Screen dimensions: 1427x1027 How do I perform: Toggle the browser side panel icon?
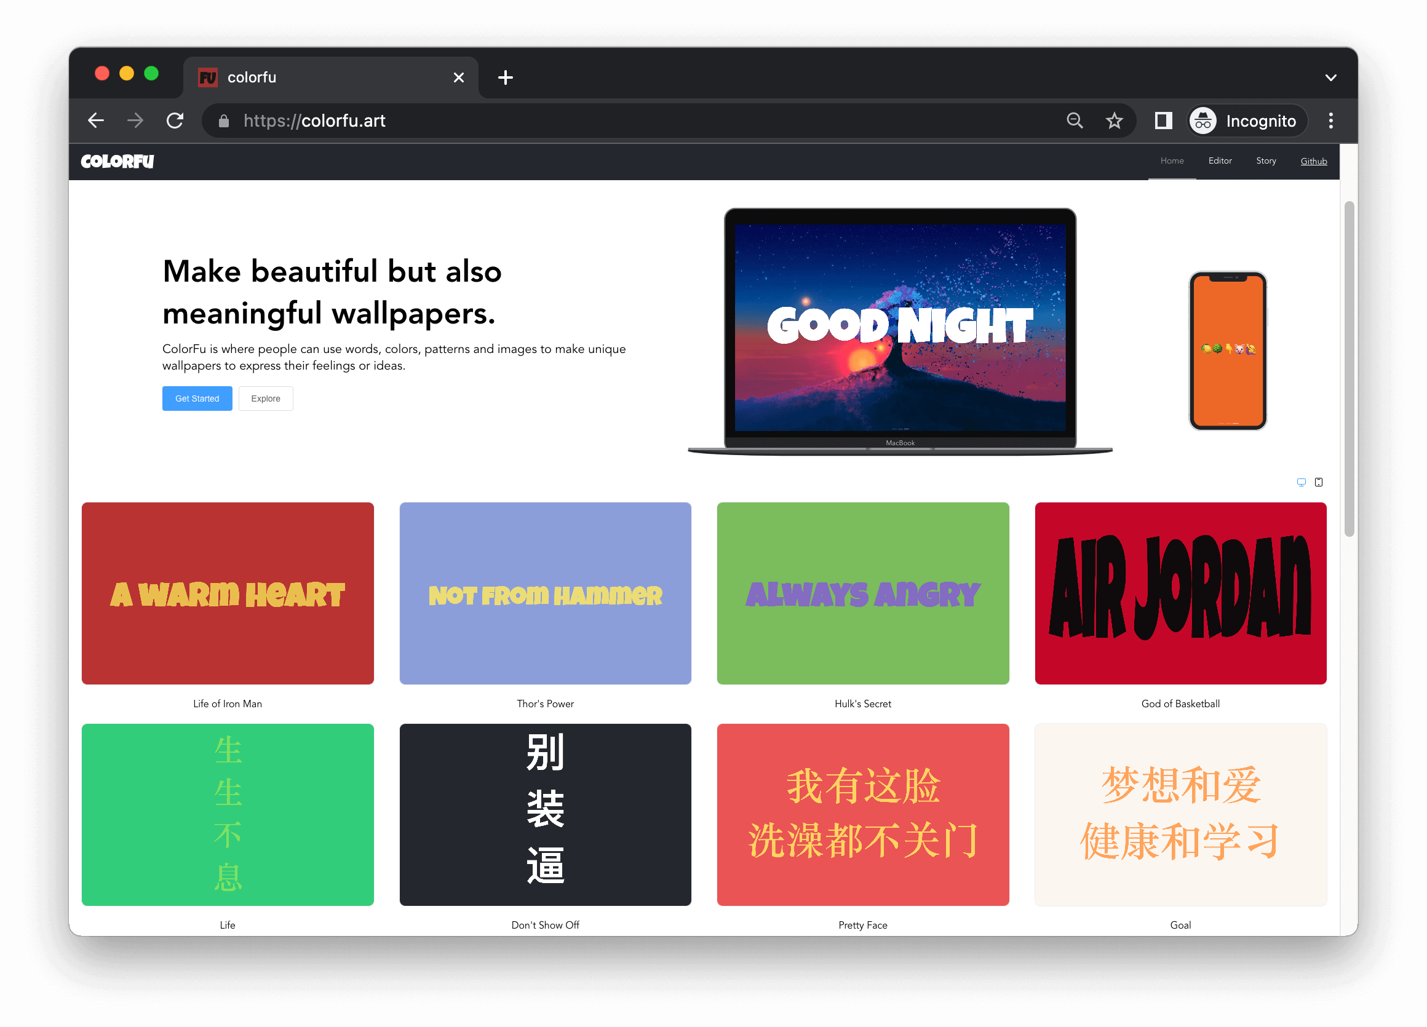coord(1163,121)
